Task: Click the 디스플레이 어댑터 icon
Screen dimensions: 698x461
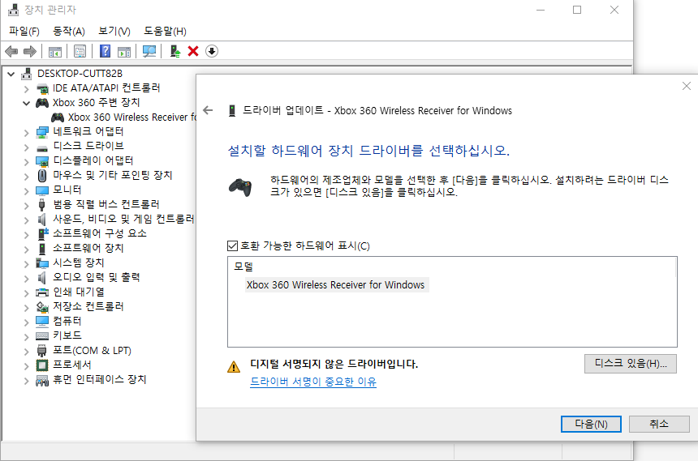Action: click(x=42, y=161)
